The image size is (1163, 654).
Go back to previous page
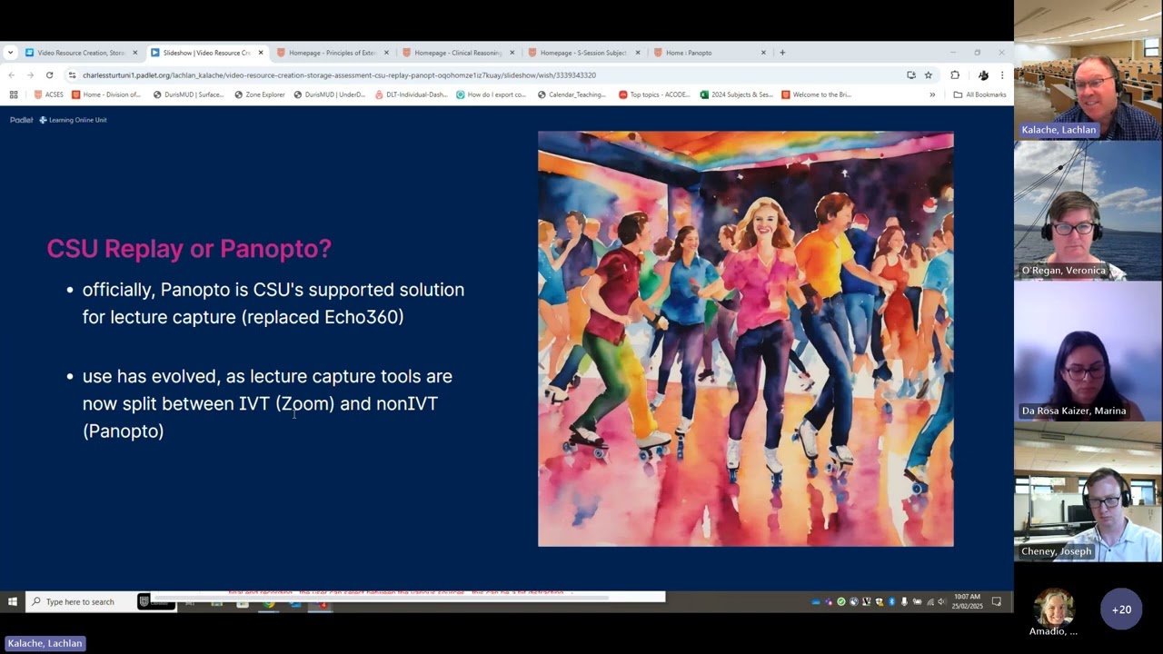(x=11, y=75)
